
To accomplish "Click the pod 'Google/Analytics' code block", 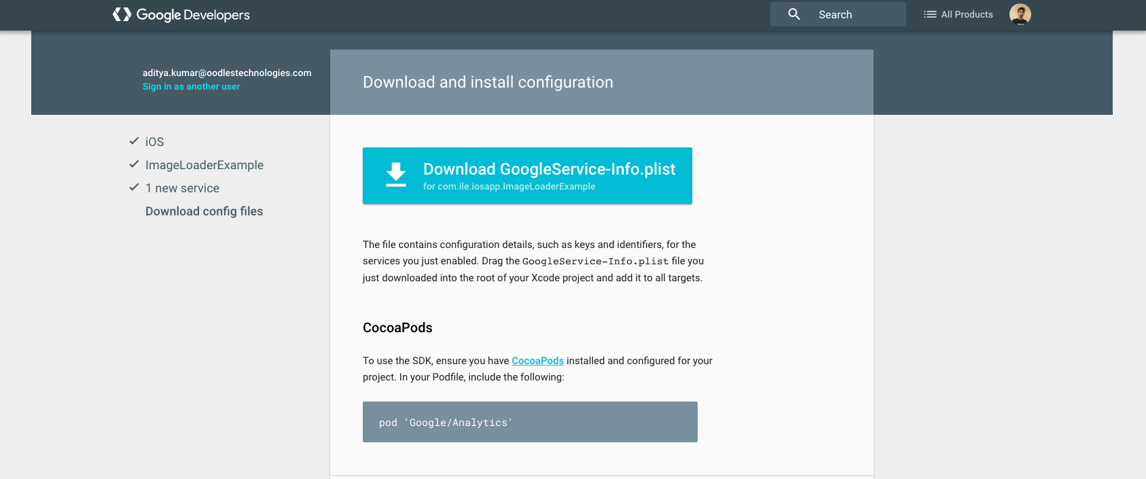I will (530, 422).
